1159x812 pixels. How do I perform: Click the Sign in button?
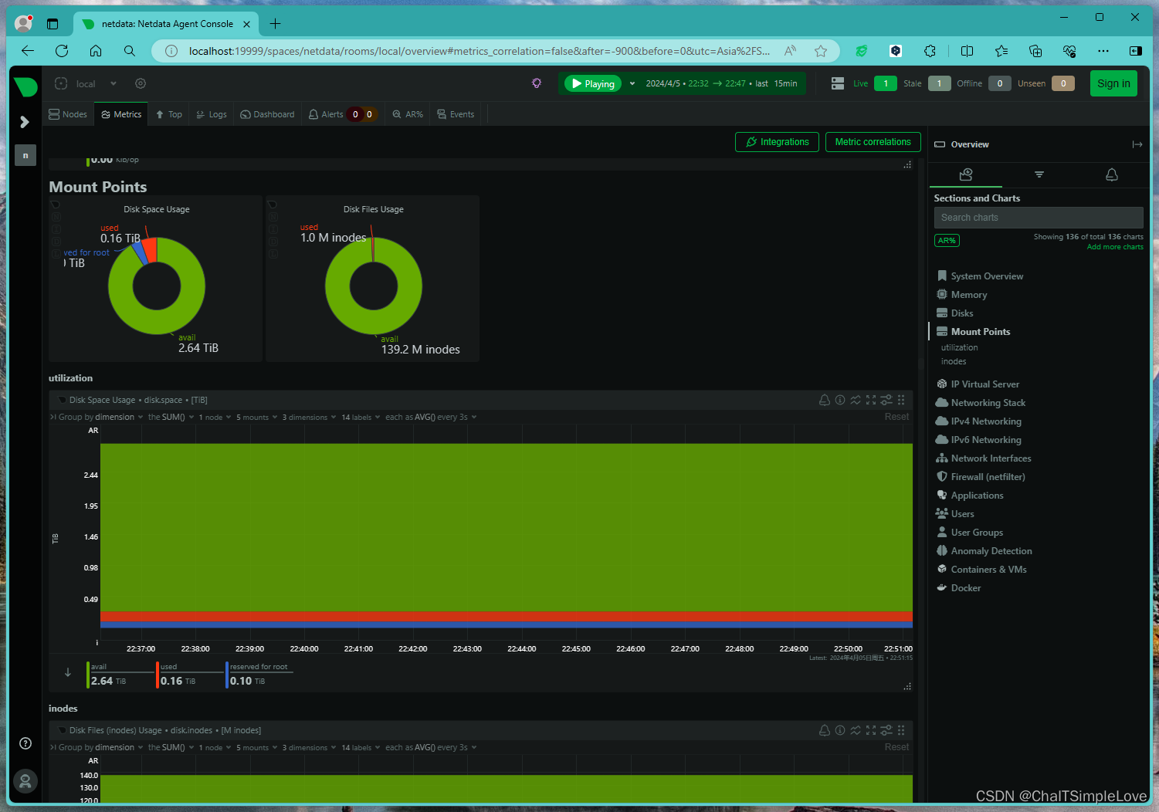click(1113, 83)
